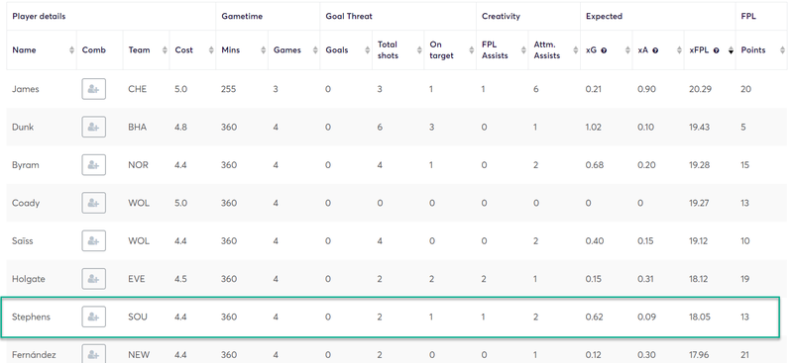Select player name James

26,89
